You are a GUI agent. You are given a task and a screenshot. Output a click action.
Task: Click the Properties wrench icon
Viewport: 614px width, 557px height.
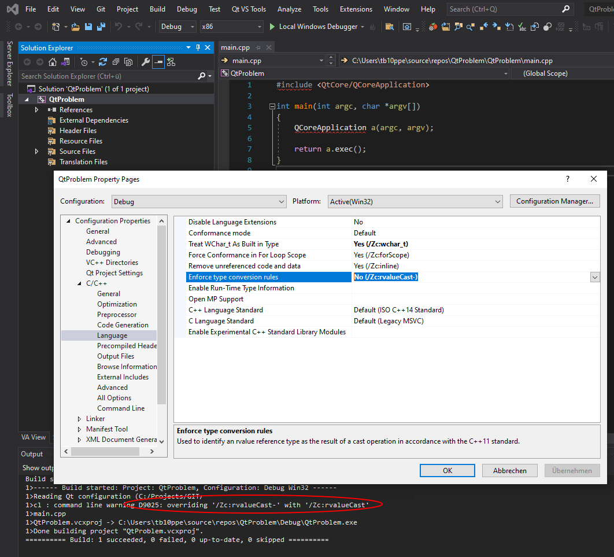click(145, 62)
